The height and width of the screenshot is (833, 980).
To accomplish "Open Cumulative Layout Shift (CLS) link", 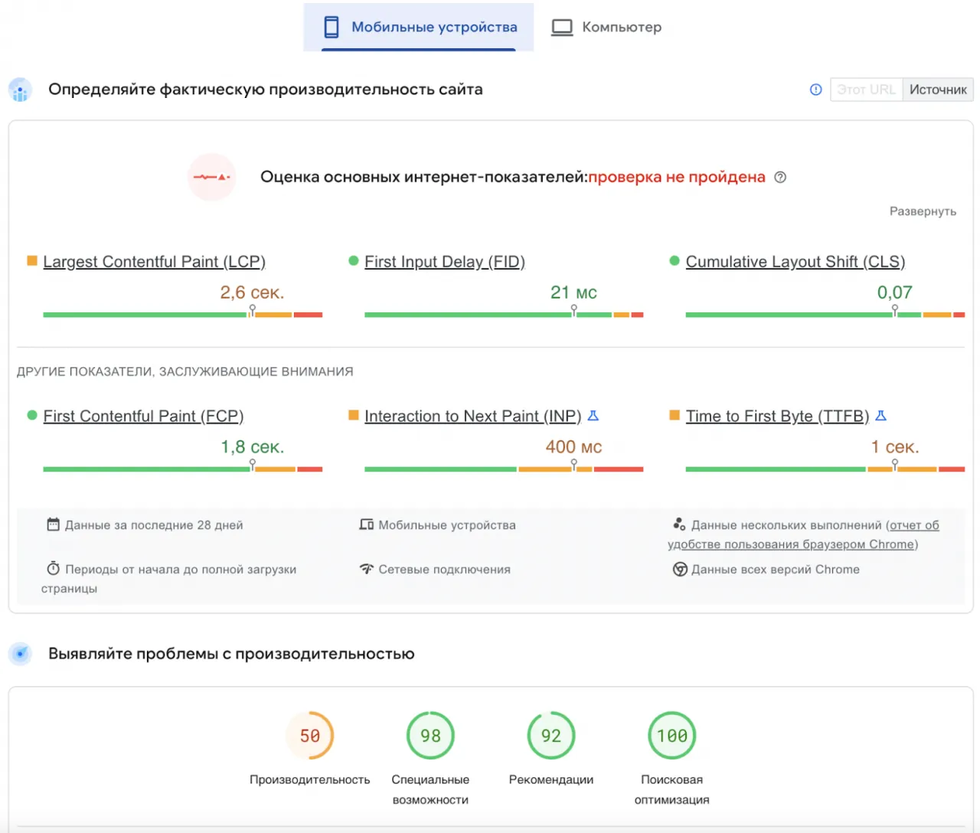I will [795, 262].
